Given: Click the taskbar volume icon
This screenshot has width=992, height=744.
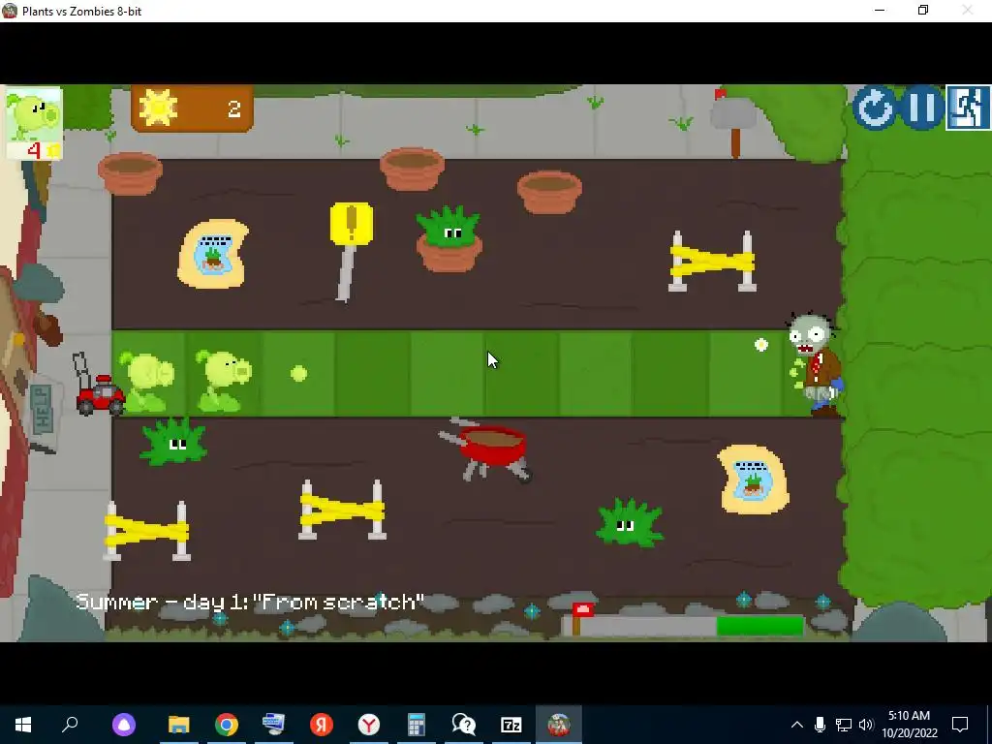Looking at the screenshot, I should tap(867, 725).
